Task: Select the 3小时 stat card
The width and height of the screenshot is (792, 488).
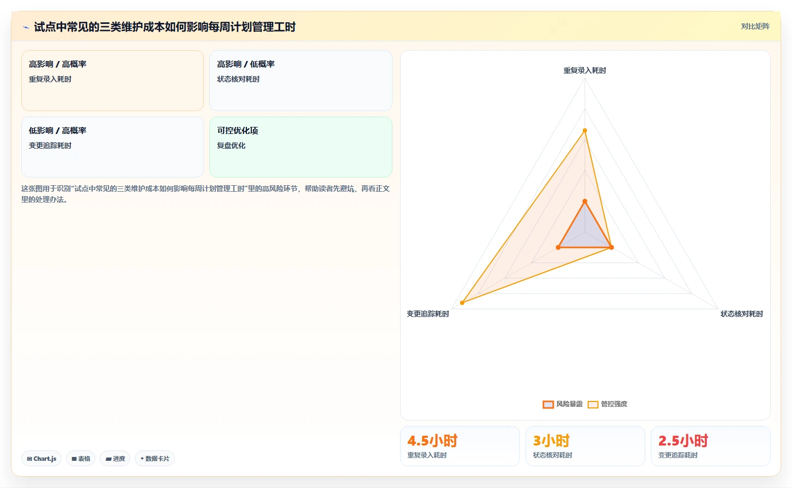Action: coord(585,446)
